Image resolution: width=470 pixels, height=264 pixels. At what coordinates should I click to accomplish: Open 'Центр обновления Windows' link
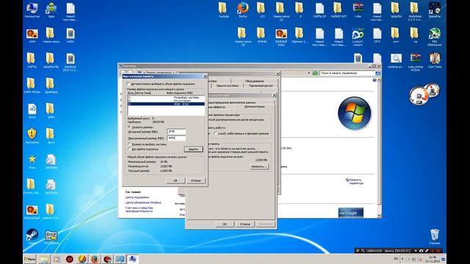point(143,202)
